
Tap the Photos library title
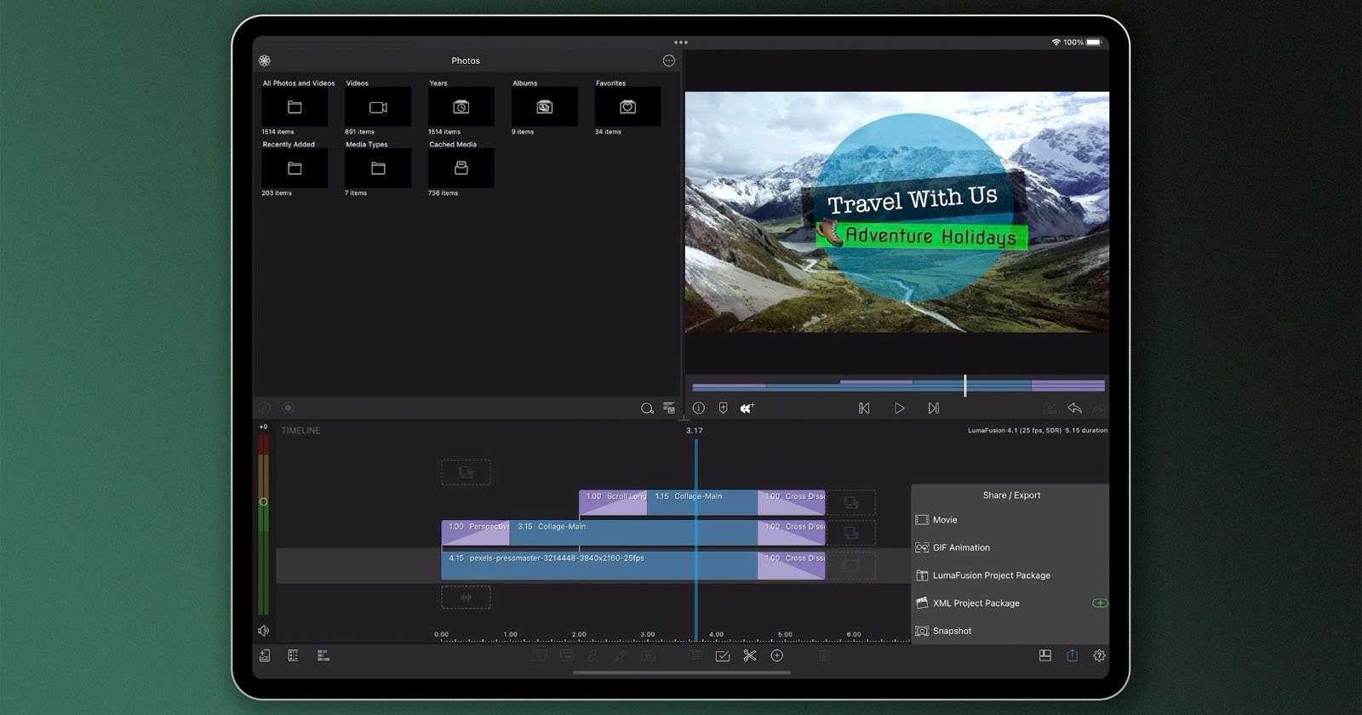click(466, 60)
